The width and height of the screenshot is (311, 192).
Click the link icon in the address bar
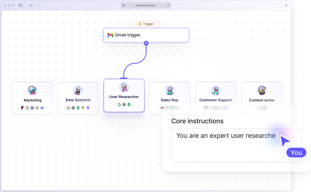(168, 5)
